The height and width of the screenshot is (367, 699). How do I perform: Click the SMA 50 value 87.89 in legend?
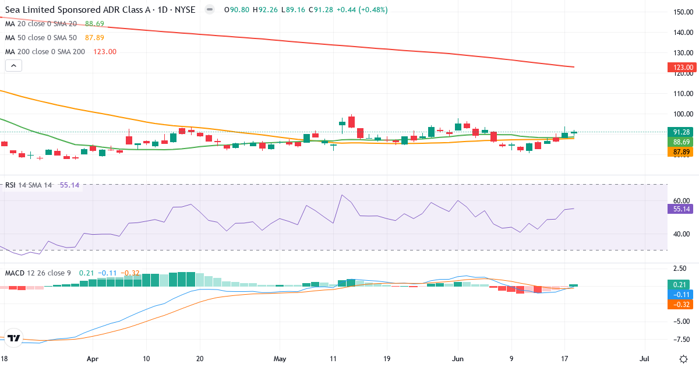[x=94, y=37]
